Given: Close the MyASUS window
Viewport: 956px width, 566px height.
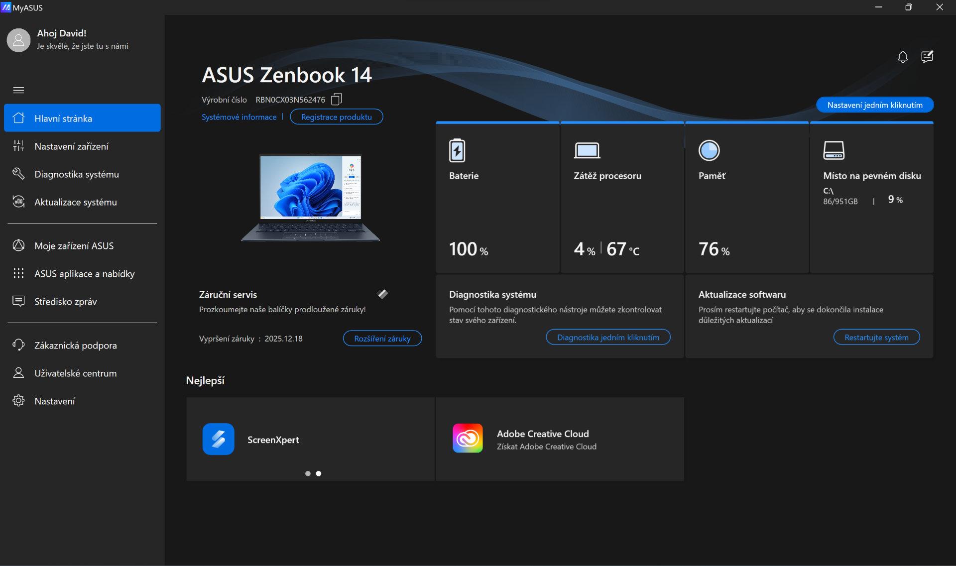Looking at the screenshot, I should tap(940, 7).
